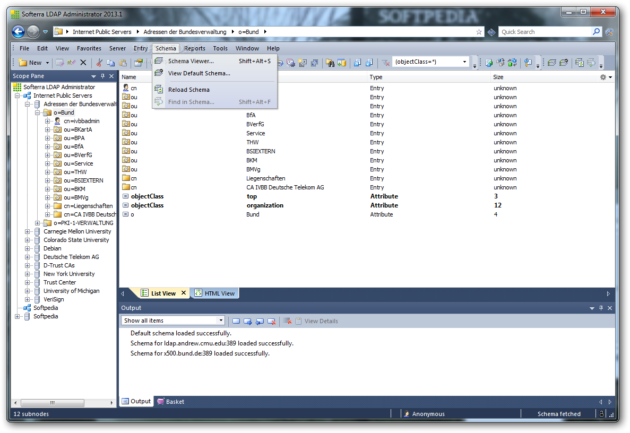630x433 pixels.
Task: Open the objectClass filter dropdown
Action: coord(464,62)
